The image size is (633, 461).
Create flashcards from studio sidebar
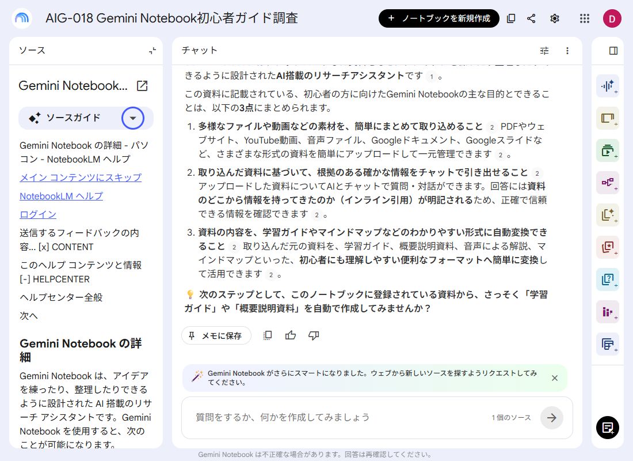tap(608, 247)
